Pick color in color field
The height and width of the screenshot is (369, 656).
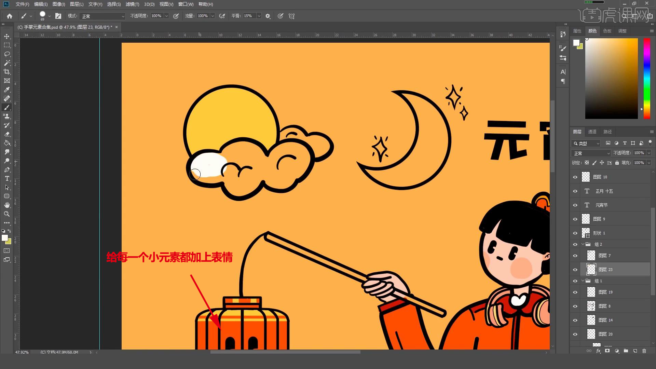612,79
